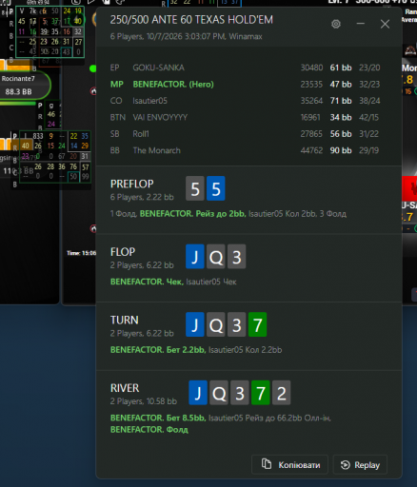Click Rocinante7 player name at poker table

[18, 79]
